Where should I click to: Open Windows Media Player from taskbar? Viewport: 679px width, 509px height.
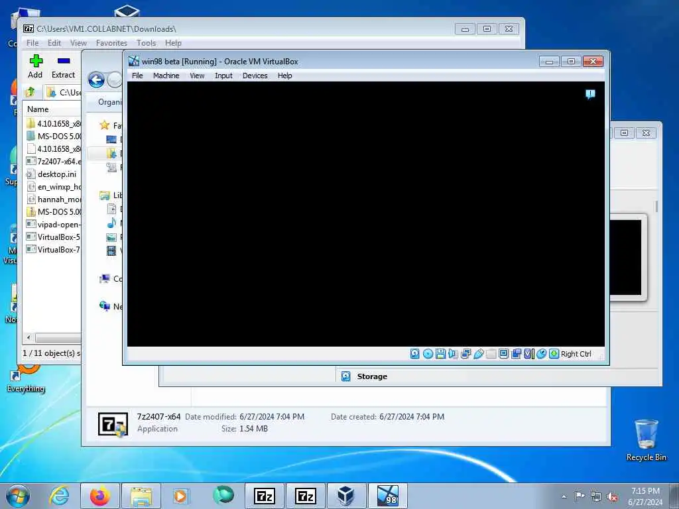(x=180, y=496)
